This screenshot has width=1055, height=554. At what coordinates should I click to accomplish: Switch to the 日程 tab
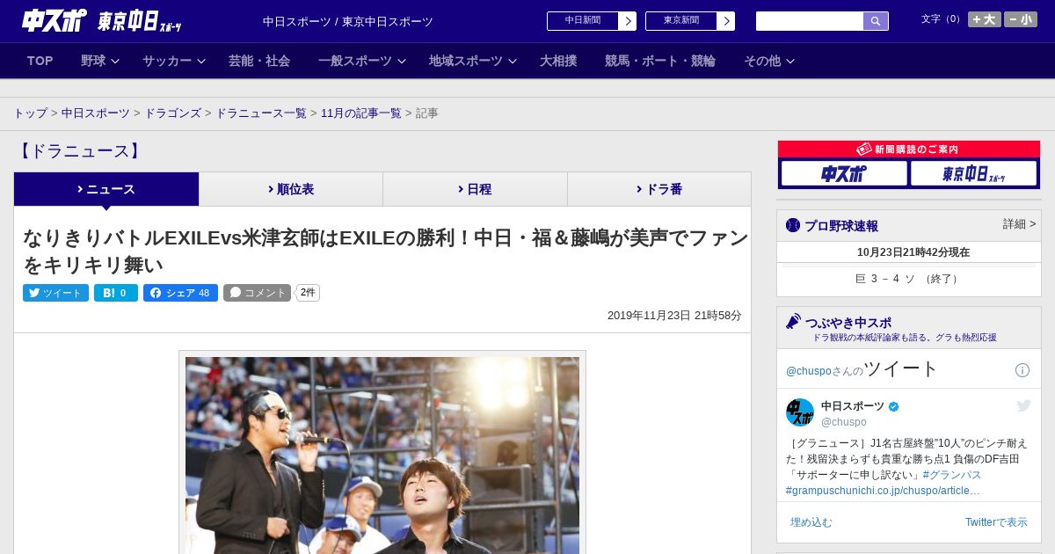(475, 189)
